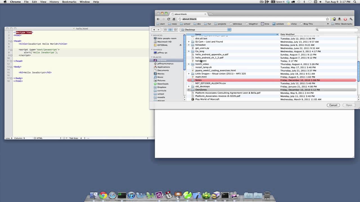Open Keynote from the Dock
Screen dimensions: 360x202
tap(178, 195)
